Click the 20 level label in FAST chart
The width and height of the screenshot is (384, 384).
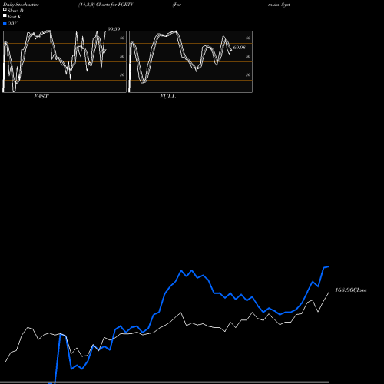tap(122, 75)
